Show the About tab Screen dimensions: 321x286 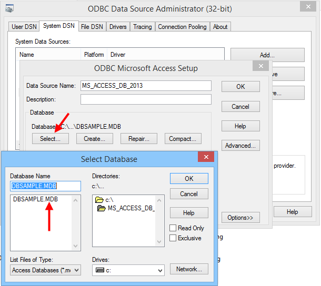220,27
